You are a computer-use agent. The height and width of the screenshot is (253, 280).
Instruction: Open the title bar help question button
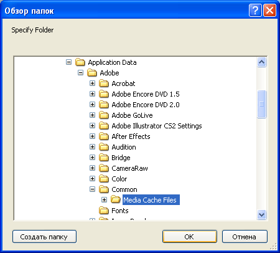point(255,10)
